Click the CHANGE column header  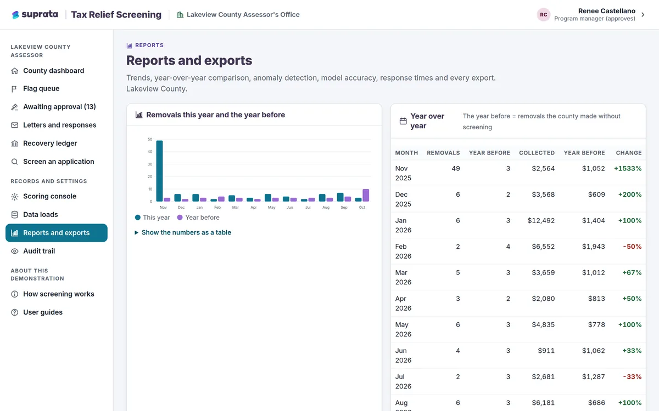pyautogui.click(x=629, y=153)
